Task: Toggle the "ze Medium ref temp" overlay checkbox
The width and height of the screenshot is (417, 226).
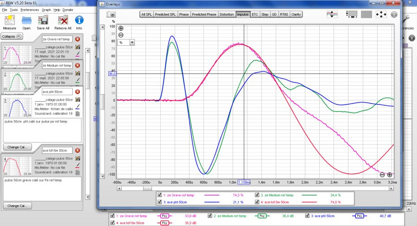Action: (x=258, y=195)
